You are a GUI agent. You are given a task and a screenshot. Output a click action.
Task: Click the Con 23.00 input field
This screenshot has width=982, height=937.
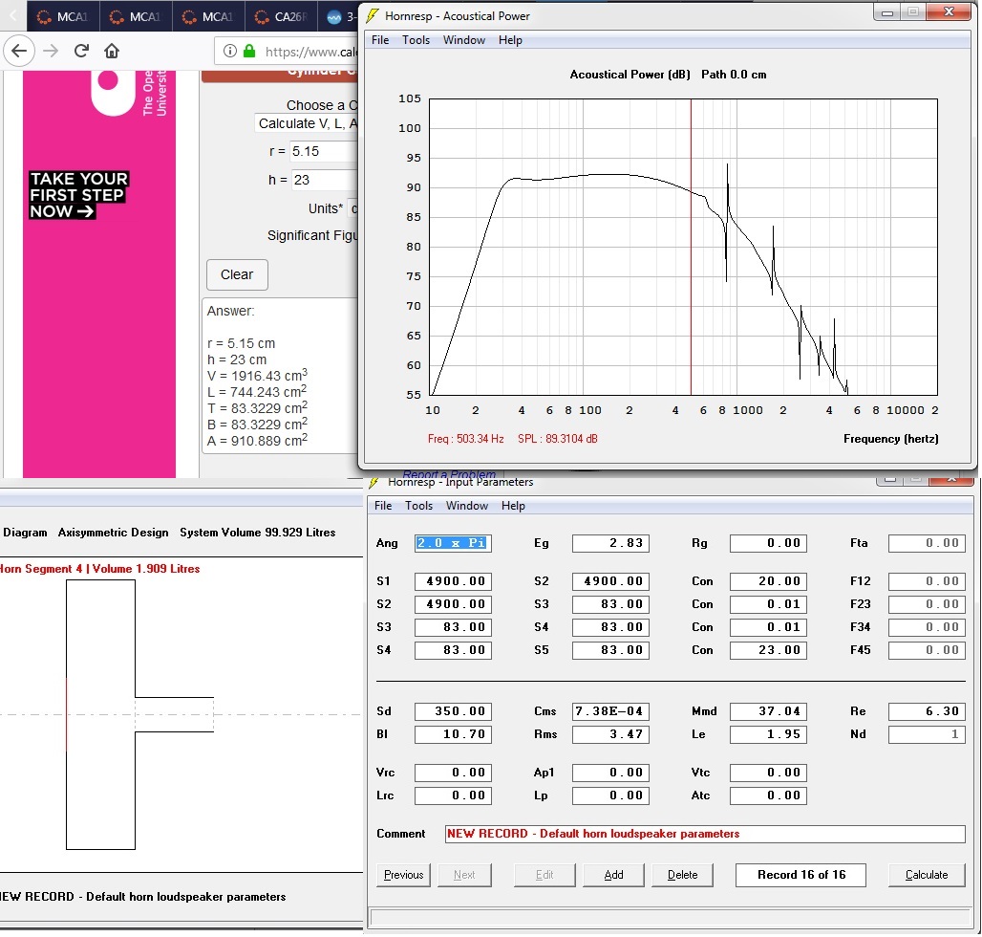pos(768,650)
